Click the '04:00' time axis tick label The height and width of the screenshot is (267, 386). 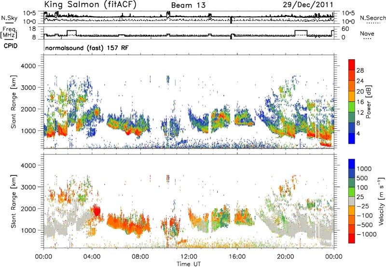[x=92, y=257]
